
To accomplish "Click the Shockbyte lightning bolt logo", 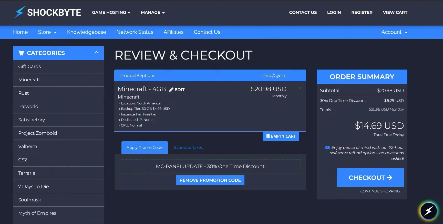I will click(19, 12).
